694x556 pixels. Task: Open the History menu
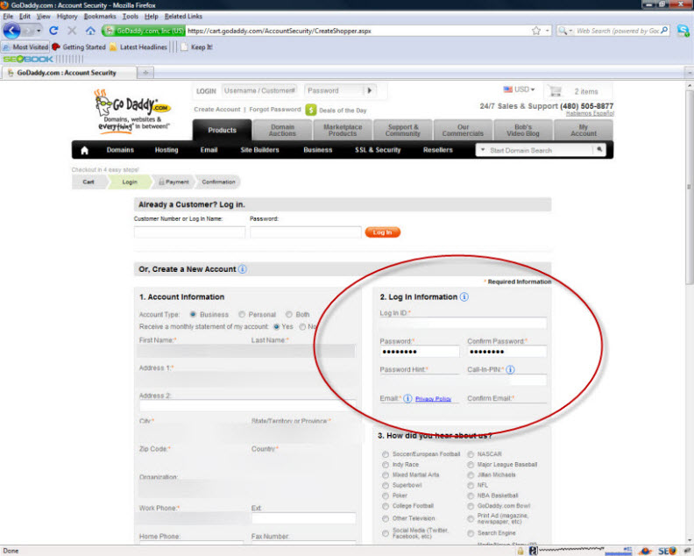pyautogui.click(x=67, y=17)
